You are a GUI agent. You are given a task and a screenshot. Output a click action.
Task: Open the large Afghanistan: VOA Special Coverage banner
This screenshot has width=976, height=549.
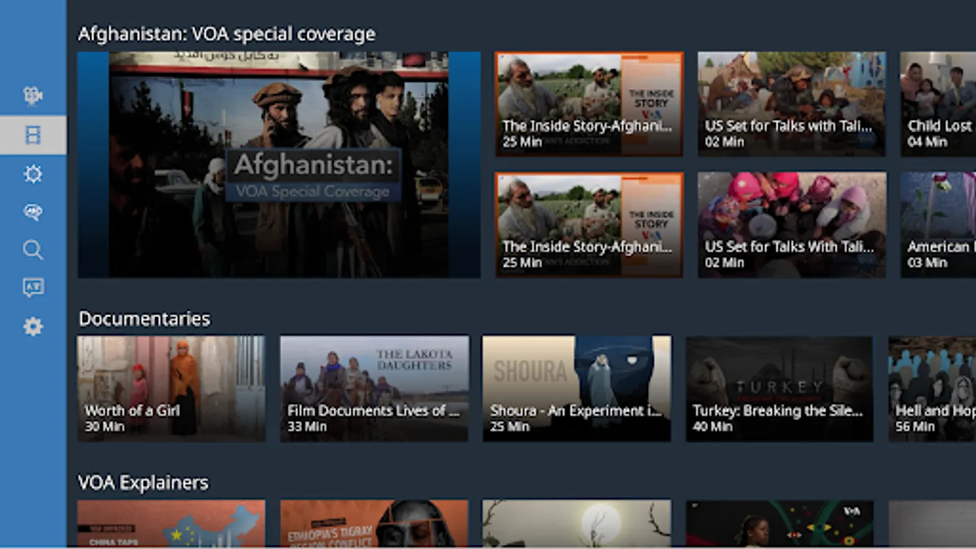(x=279, y=165)
